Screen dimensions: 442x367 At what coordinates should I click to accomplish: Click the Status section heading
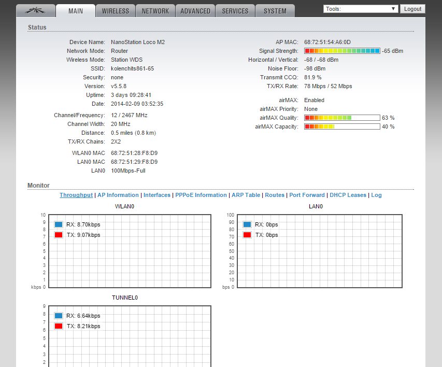(37, 27)
